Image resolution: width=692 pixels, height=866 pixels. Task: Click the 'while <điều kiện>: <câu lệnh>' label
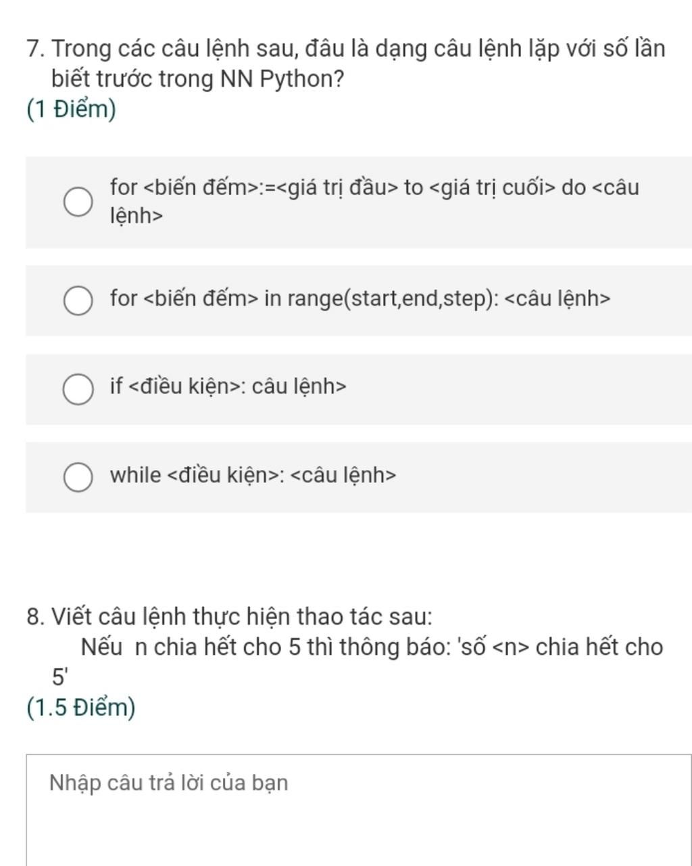pos(253,475)
